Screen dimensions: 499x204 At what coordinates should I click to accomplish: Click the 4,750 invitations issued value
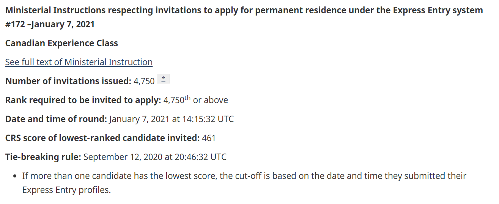(144, 81)
